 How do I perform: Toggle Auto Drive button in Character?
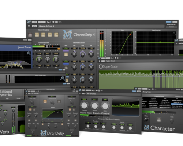[x=159, y=120]
